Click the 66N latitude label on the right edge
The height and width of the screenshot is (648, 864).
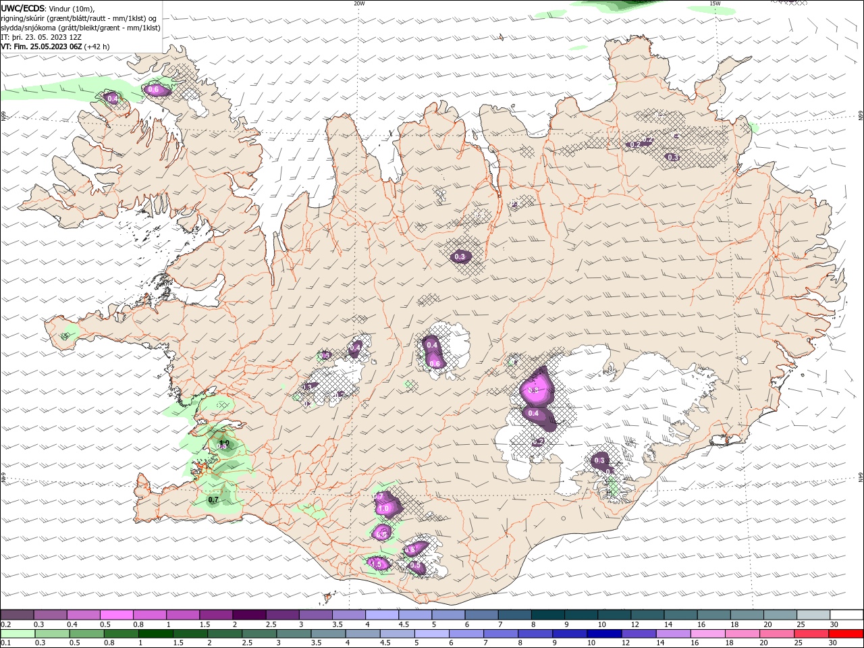860,116
